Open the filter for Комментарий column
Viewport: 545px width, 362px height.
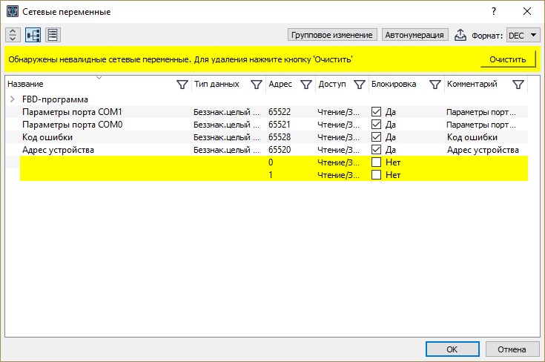518,84
